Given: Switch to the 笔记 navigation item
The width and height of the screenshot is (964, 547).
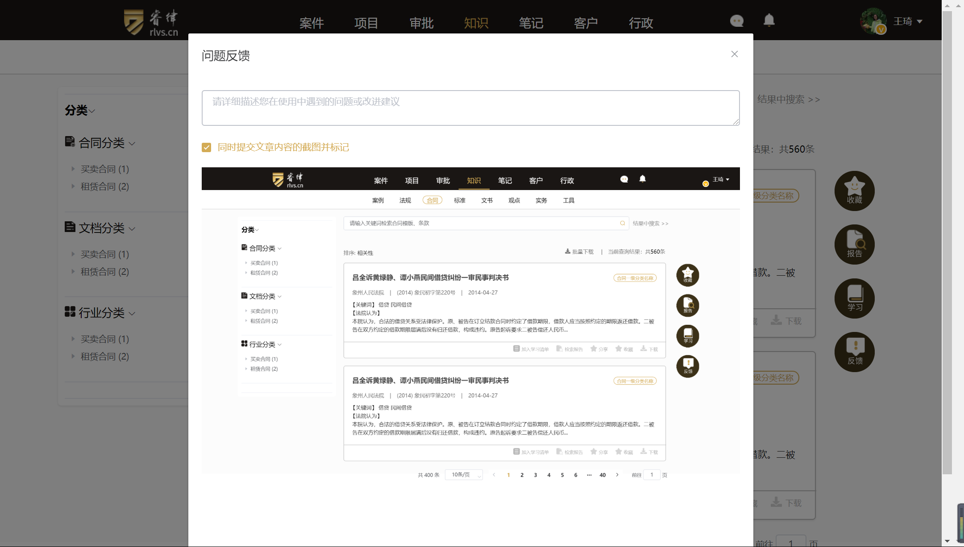Looking at the screenshot, I should 530,23.
